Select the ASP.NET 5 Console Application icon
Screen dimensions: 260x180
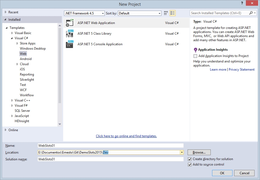click(70, 44)
